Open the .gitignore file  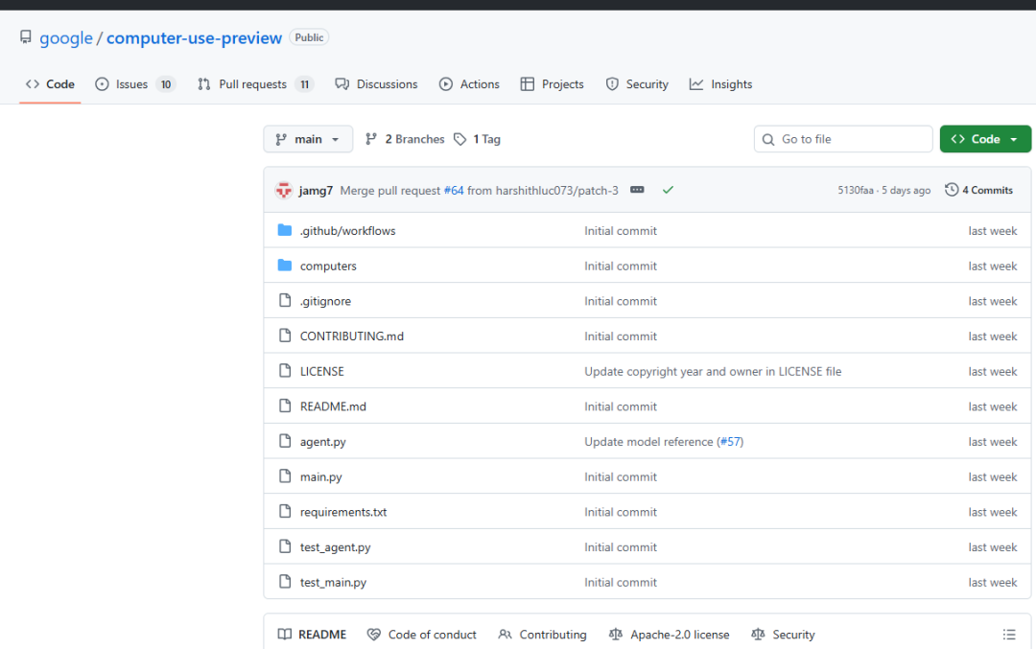click(326, 301)
